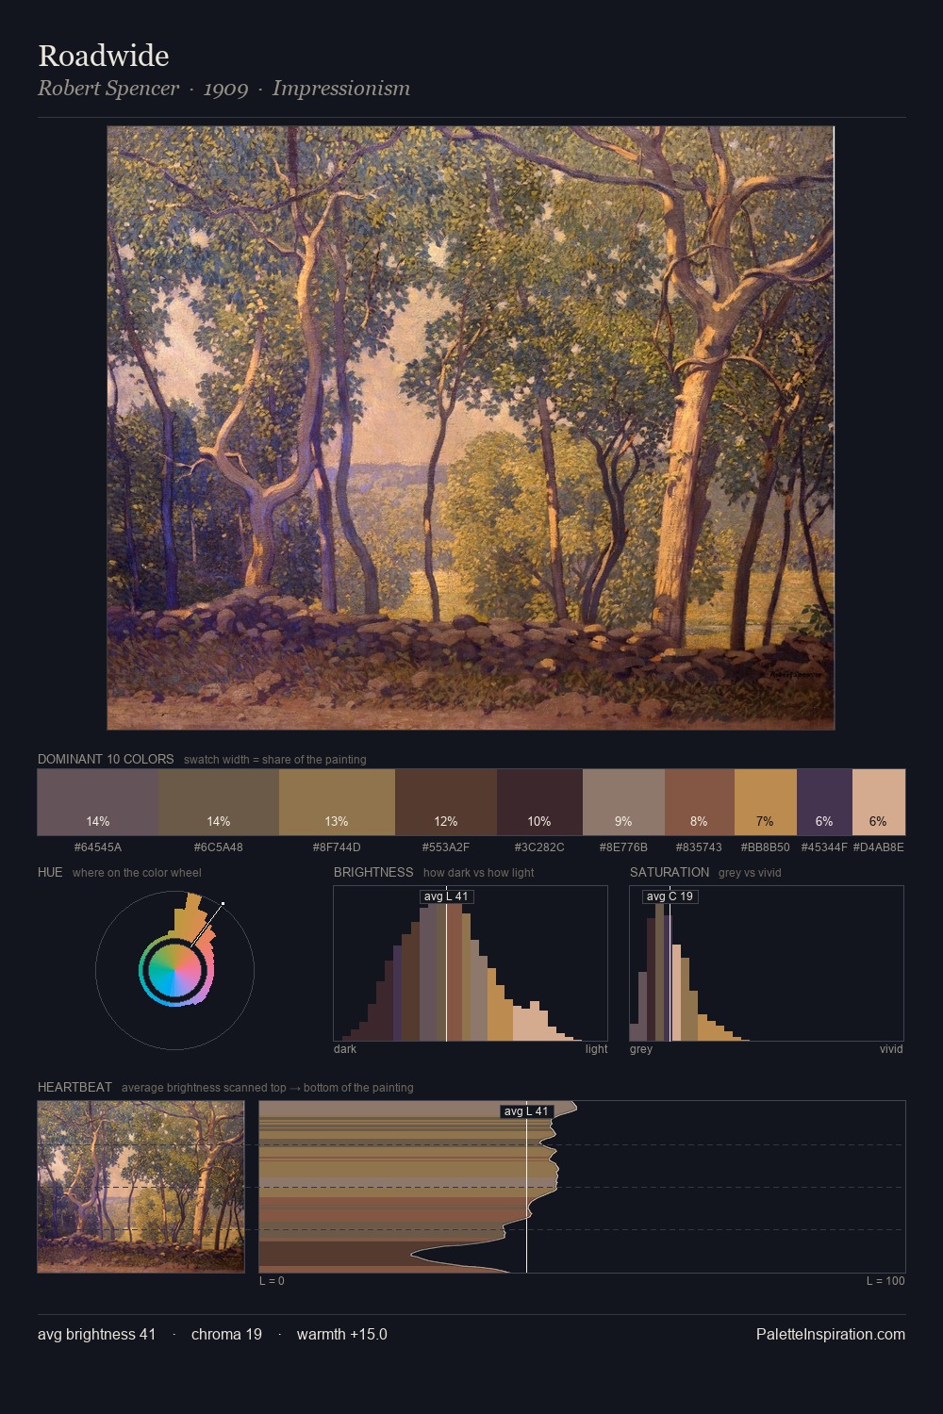Click the 'L = 0' axis label

[272, 1281]
